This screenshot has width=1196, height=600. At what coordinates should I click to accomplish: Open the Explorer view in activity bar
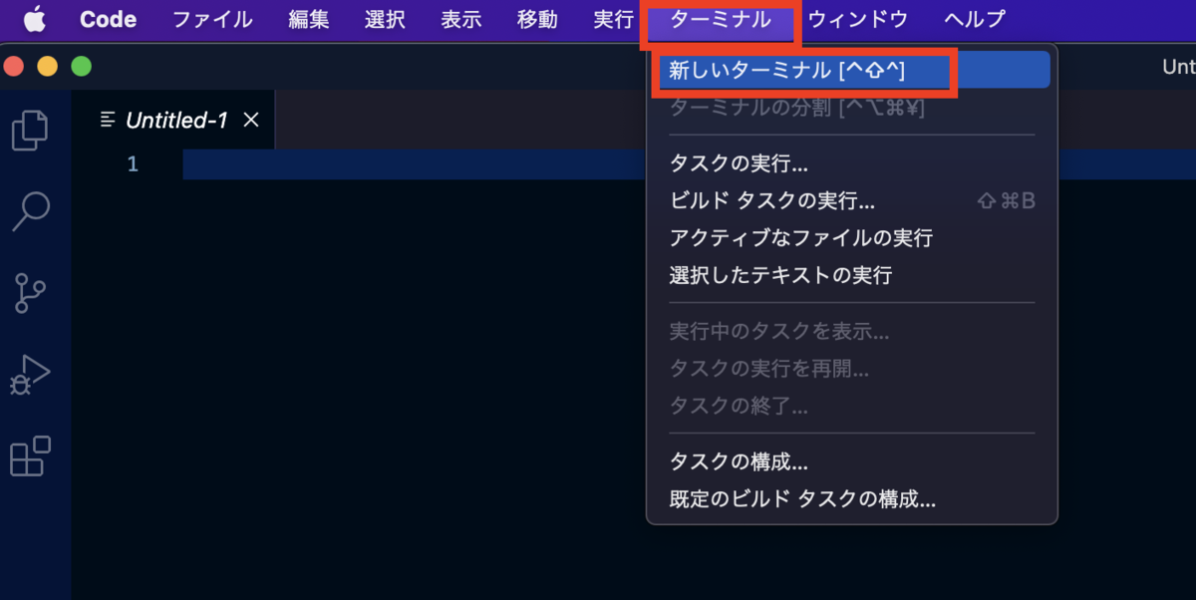click(x=30, y=130)
